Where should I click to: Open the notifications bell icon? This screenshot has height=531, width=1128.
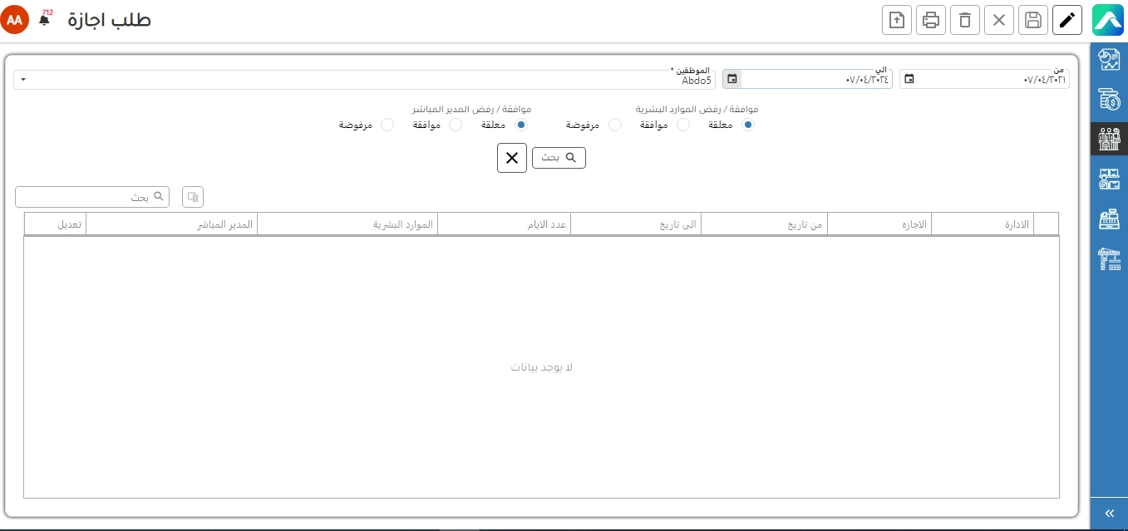[44, 20]
